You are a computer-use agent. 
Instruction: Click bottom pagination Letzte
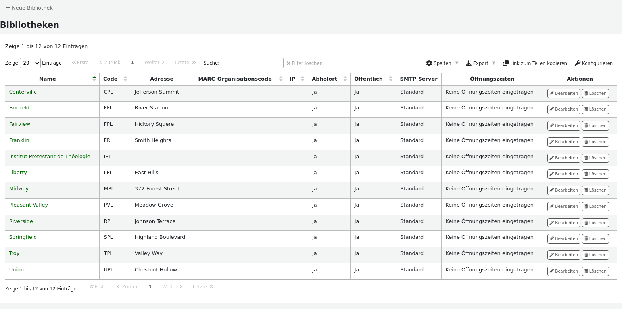point(203,286)
